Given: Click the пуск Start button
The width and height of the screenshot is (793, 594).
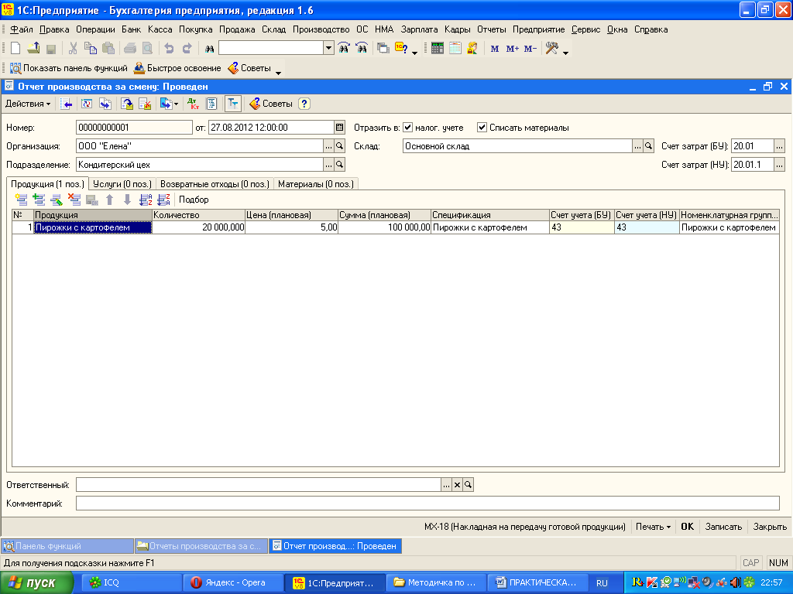Looking at the screenshot, I should coord(36,583).
